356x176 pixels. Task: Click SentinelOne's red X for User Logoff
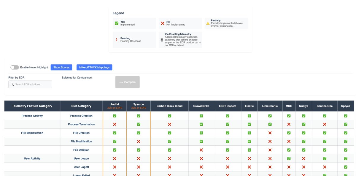[x=325, y=167]
